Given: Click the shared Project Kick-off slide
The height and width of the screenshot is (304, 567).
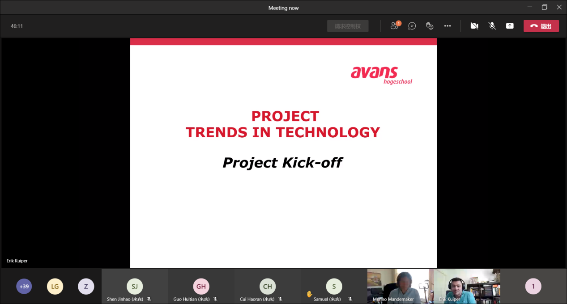Looking at the screenshot, I should [283, 153].
